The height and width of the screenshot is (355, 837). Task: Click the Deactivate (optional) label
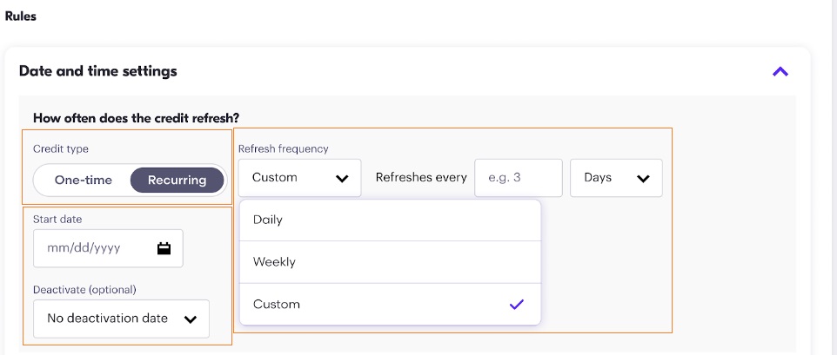coord(84,289)
